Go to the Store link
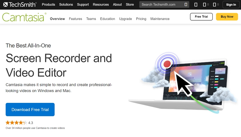Screen dimensions: 241x137 [130, 5]
